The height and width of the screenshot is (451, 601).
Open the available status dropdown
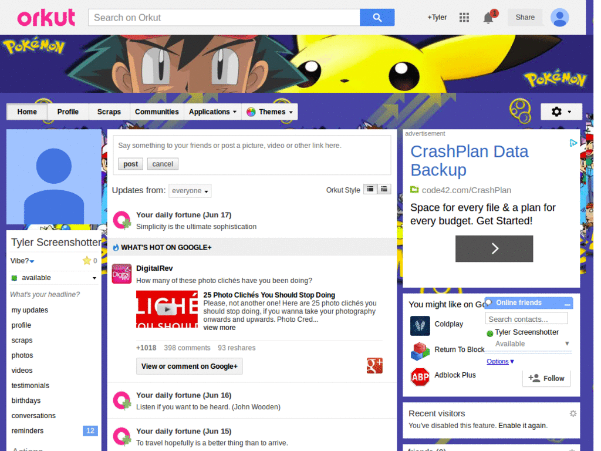point(54,278)
